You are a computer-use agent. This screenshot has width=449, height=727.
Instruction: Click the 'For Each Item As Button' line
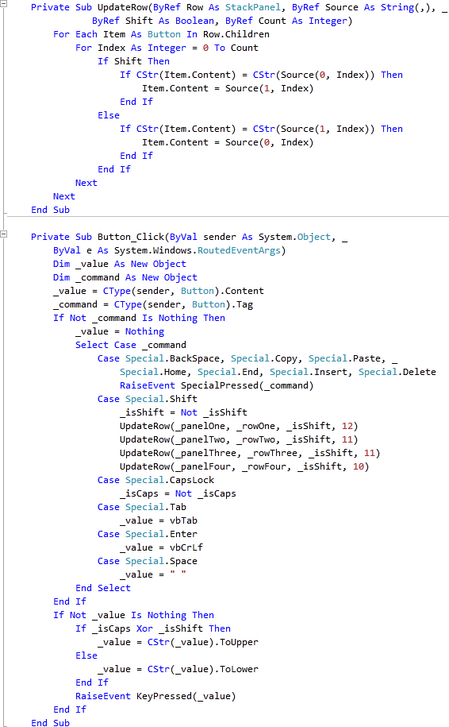coord(160,34)
